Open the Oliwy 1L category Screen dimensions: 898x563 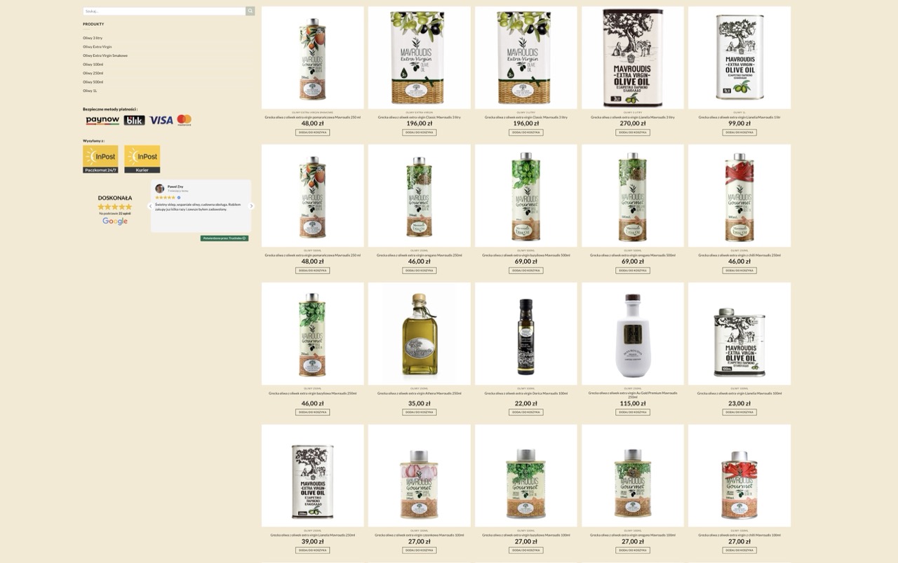pos(90,90)
